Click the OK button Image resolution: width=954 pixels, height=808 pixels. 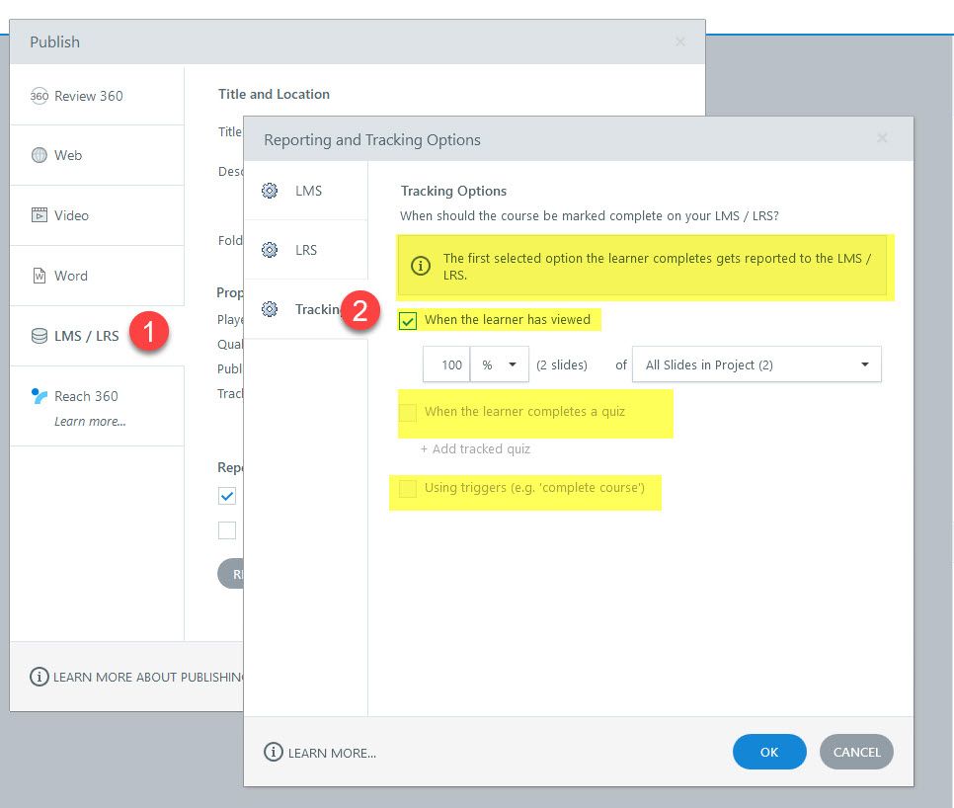pos(769,752)
